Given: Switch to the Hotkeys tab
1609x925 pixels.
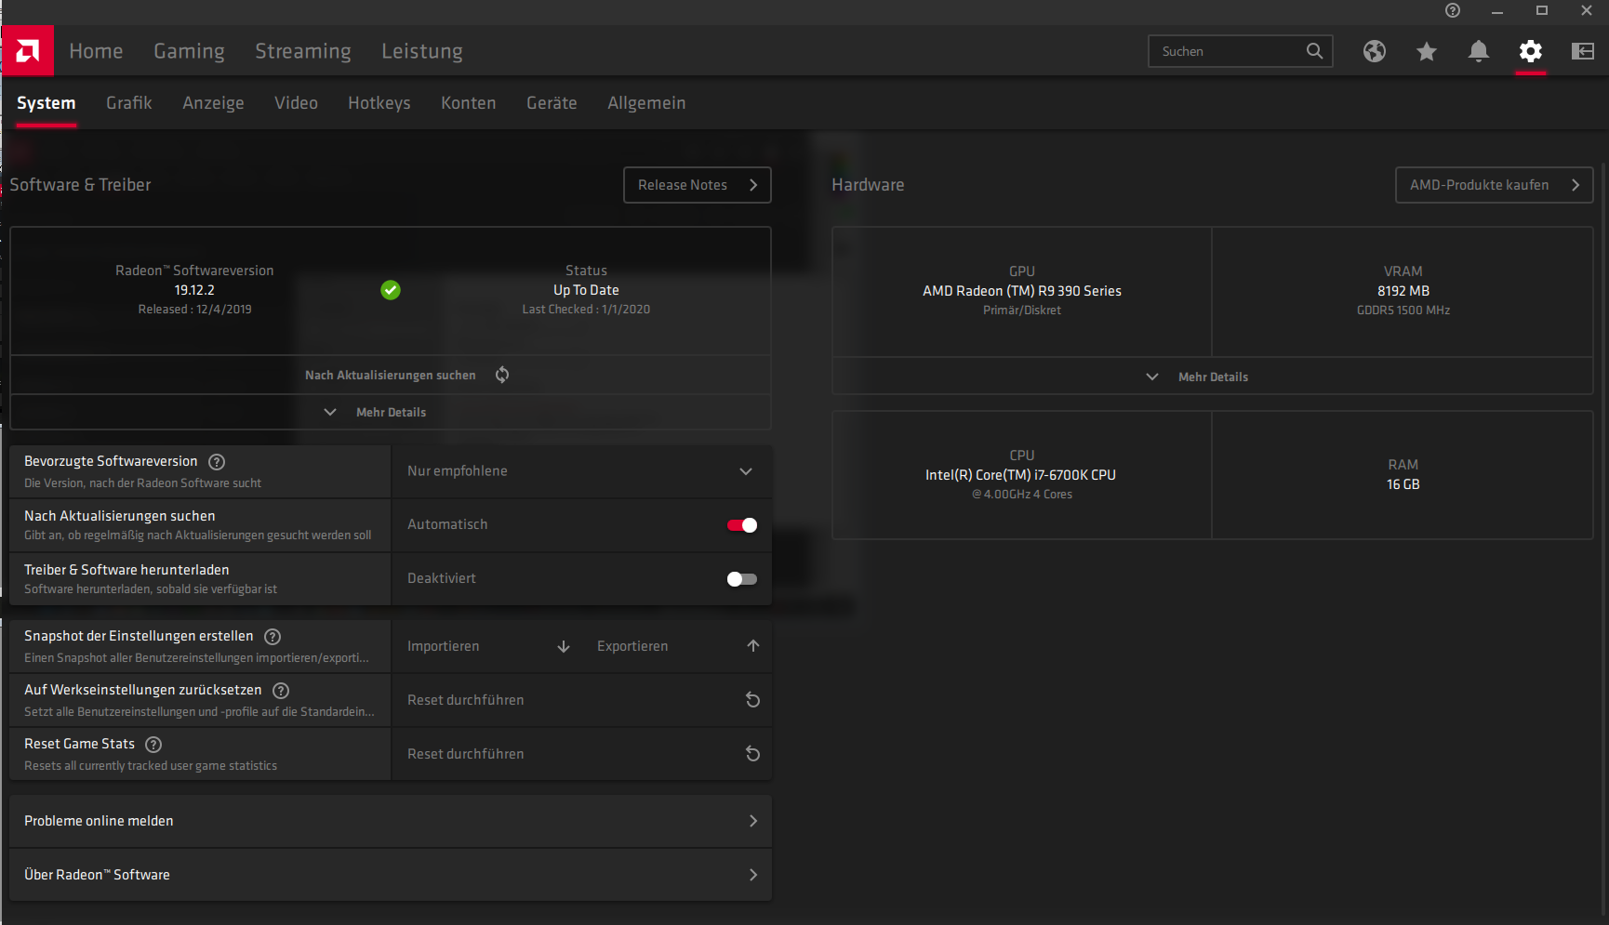Looking at the screenshot, I should point(379,103).
